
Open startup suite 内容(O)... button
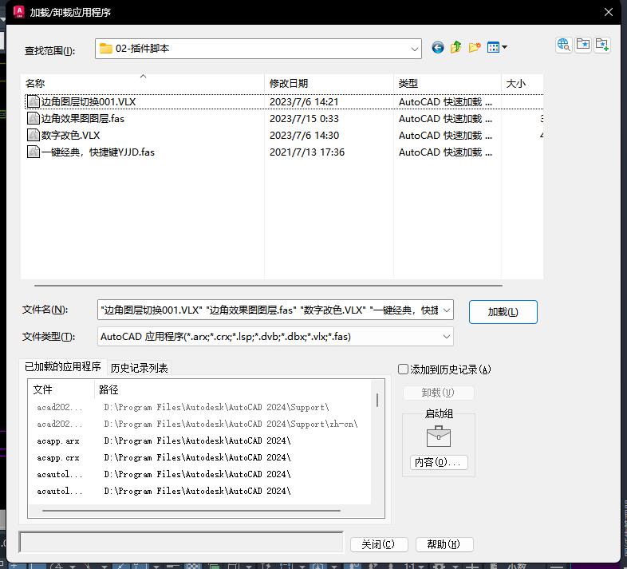pyautogui.click(x=439, y=463)
